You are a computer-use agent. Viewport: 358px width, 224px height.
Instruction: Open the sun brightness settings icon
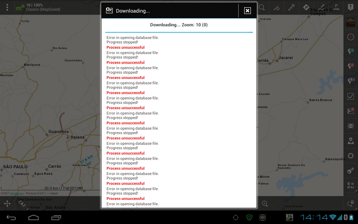(351, 156)
